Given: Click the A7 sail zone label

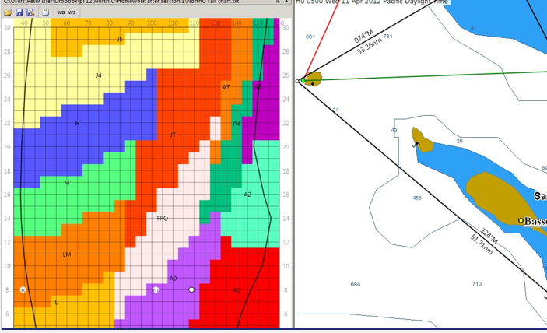Looking at the screenshot, I should (x=226, y=87).
